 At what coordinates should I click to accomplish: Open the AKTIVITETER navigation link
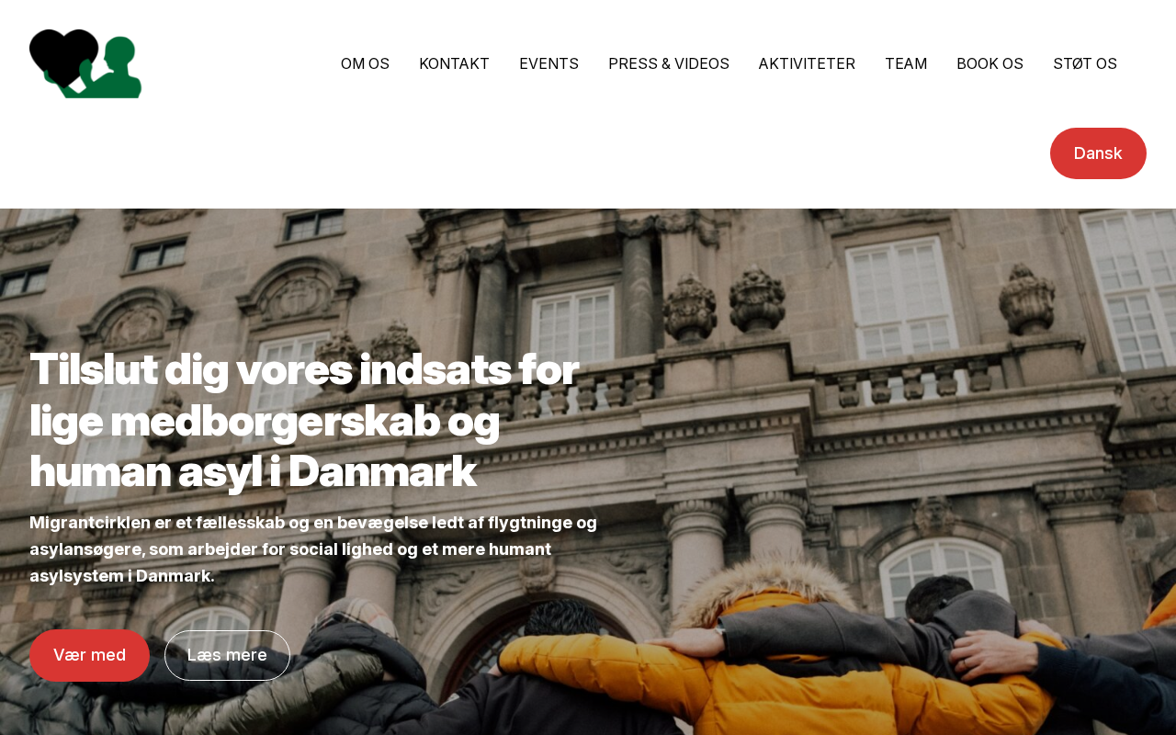coord(807,63)
